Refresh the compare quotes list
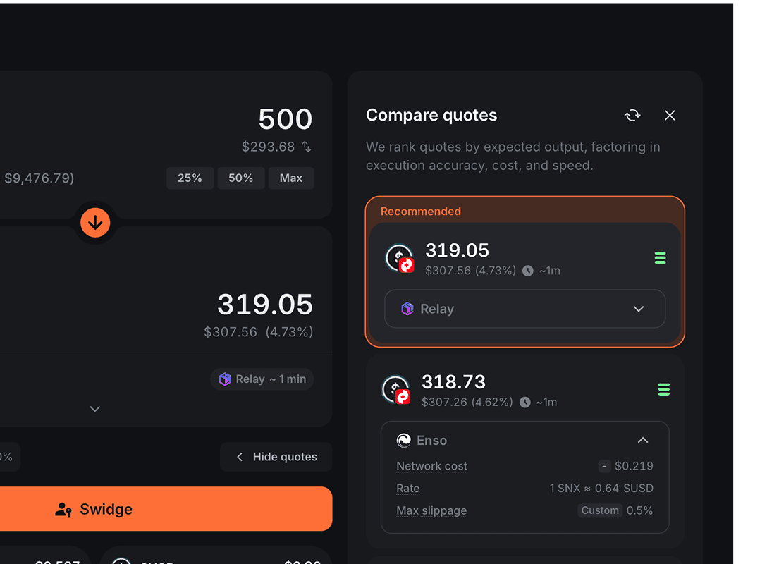Viewport: 767px width, 564px height. 632,115
